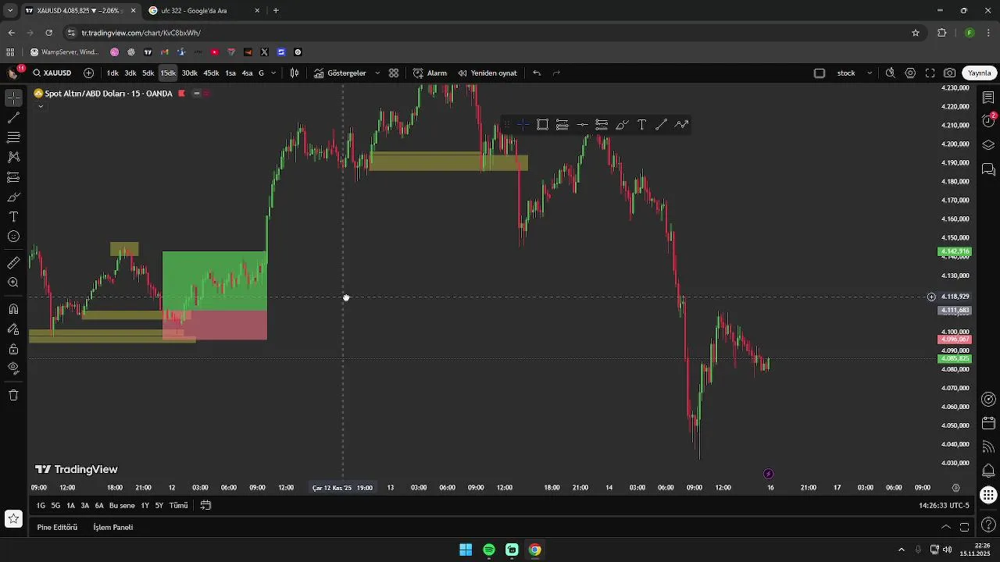Select the brush tool in left sidebar
The image size is (1000, 562).
point(13,197)
